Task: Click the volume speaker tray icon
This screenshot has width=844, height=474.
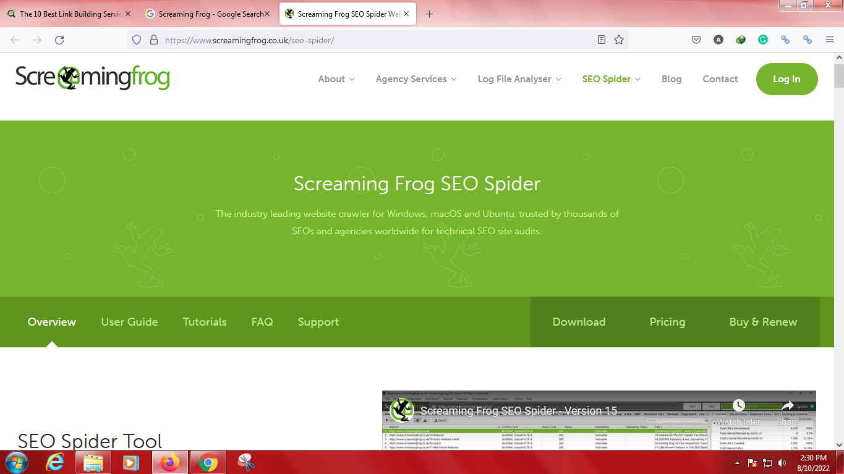Action: click(x=782, y=463)
